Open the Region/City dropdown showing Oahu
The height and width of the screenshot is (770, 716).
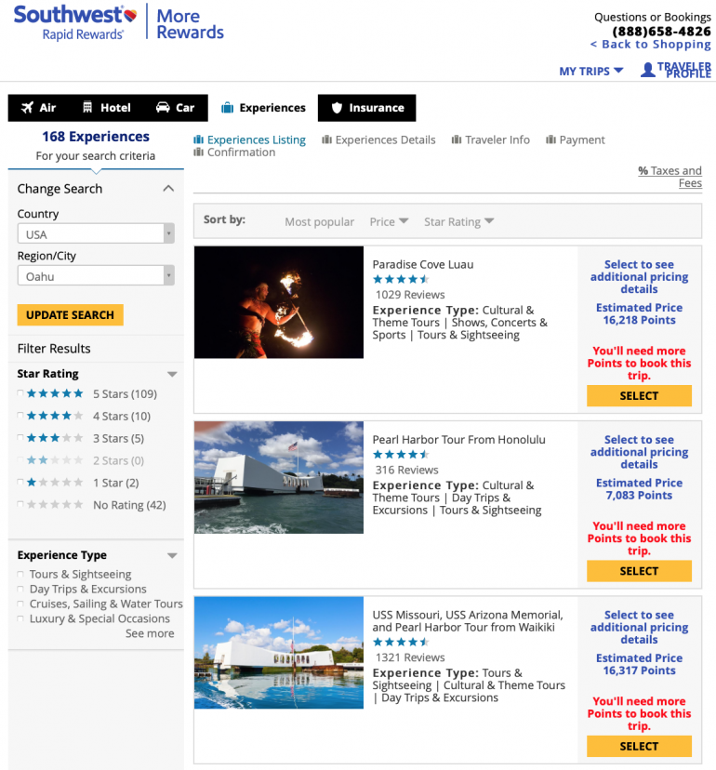(x=96, y=275)
